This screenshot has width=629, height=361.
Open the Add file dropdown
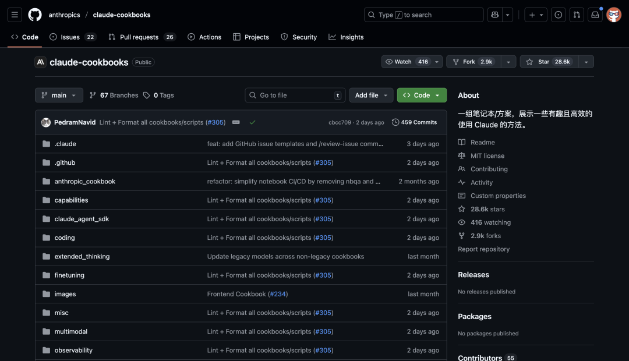pos(371,95)
